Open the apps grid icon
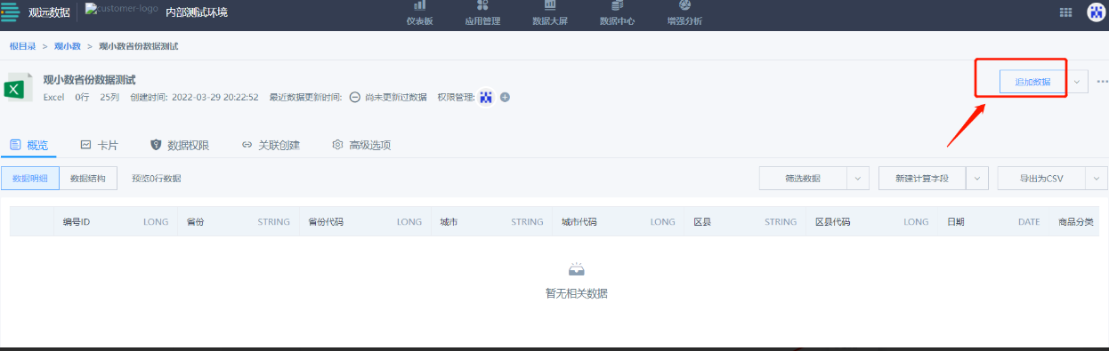This screenshot has height=351, width=1109. point(1065,12)
